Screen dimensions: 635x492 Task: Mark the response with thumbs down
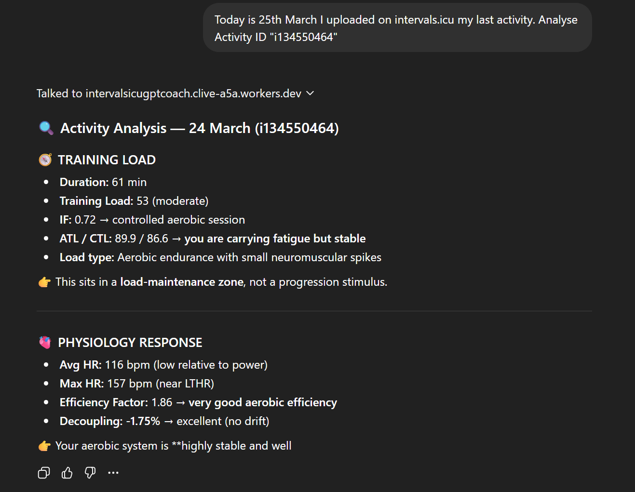(x=90, y=473)
